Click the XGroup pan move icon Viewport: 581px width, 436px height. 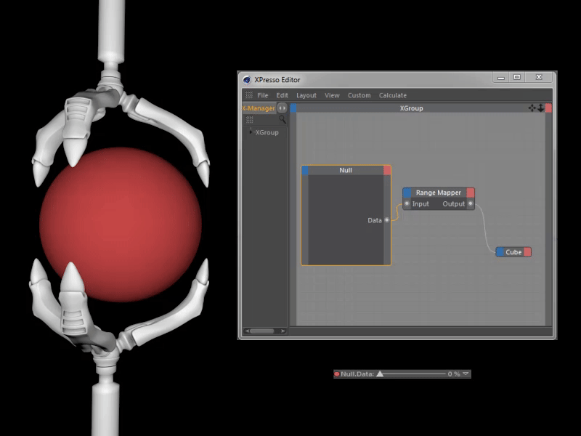pos(532,108)
